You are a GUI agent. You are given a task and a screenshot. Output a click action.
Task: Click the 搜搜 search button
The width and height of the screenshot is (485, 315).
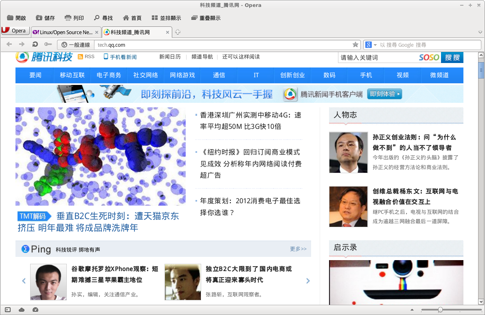pos(452,57)
